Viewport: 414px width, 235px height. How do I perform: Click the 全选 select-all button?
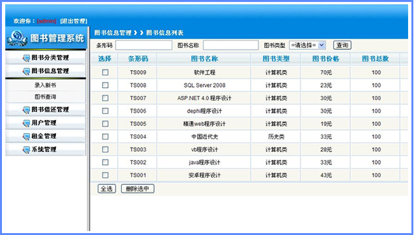(107, 189)
